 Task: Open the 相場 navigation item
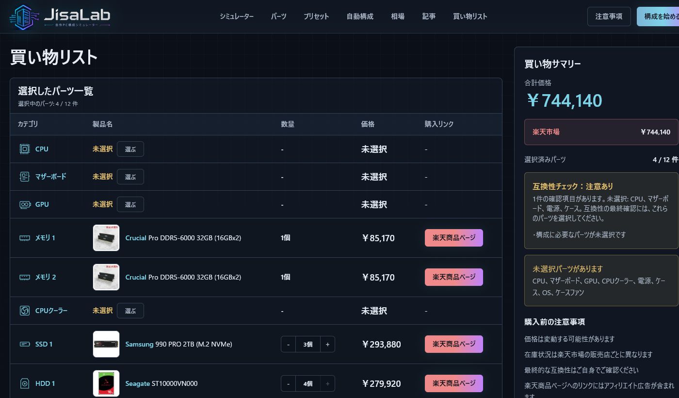(398, 17)
